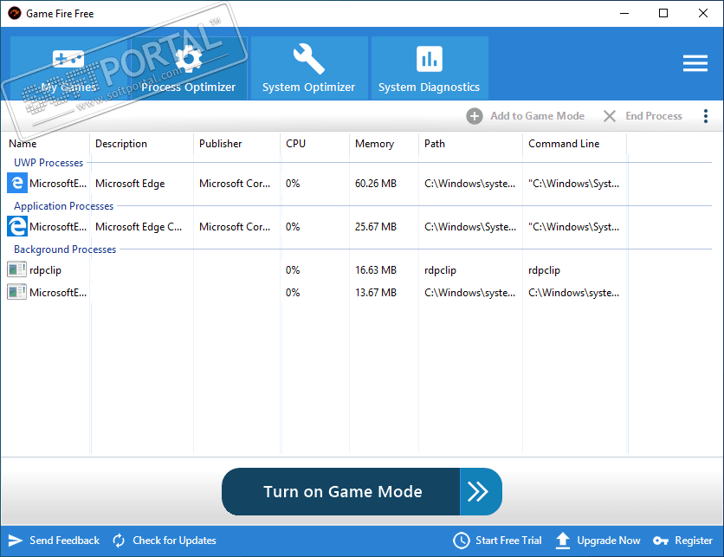Open the System Optimizer tab
The height and width of the screenshot is (557, 724).
click(x=309, y=68)
